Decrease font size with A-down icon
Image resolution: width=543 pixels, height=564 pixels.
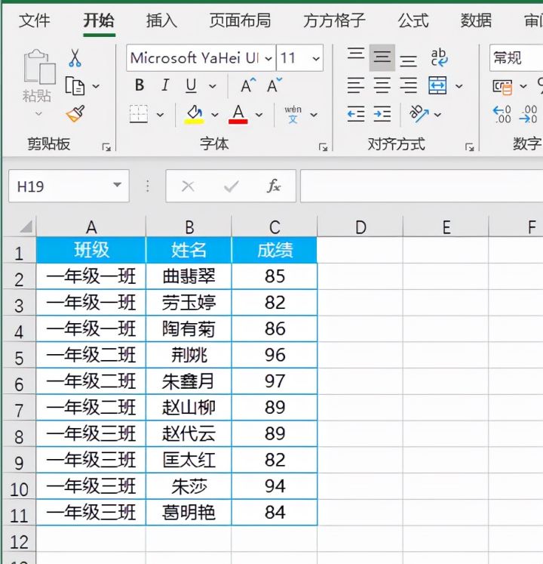click(275, 85)
